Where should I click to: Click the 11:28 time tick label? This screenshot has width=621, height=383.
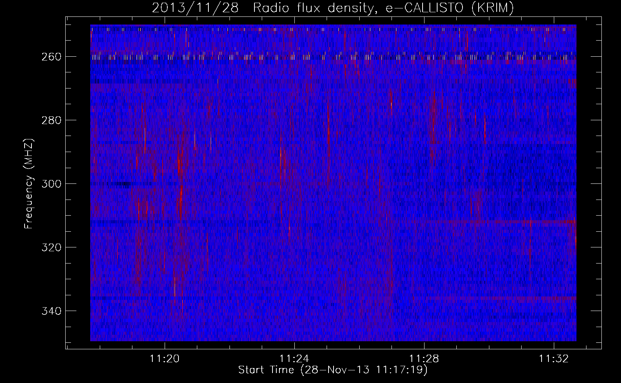click(x=424, y=358)
